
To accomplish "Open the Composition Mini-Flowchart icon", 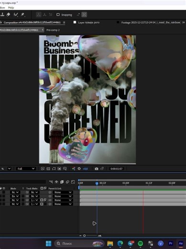I will (51, 182).
